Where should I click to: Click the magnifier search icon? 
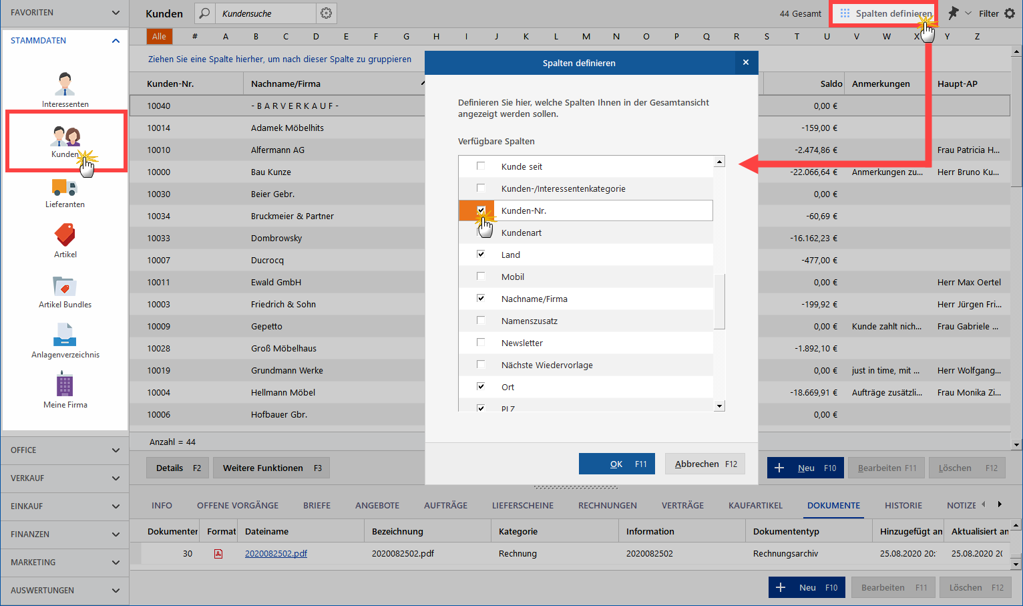pos(205,13)
